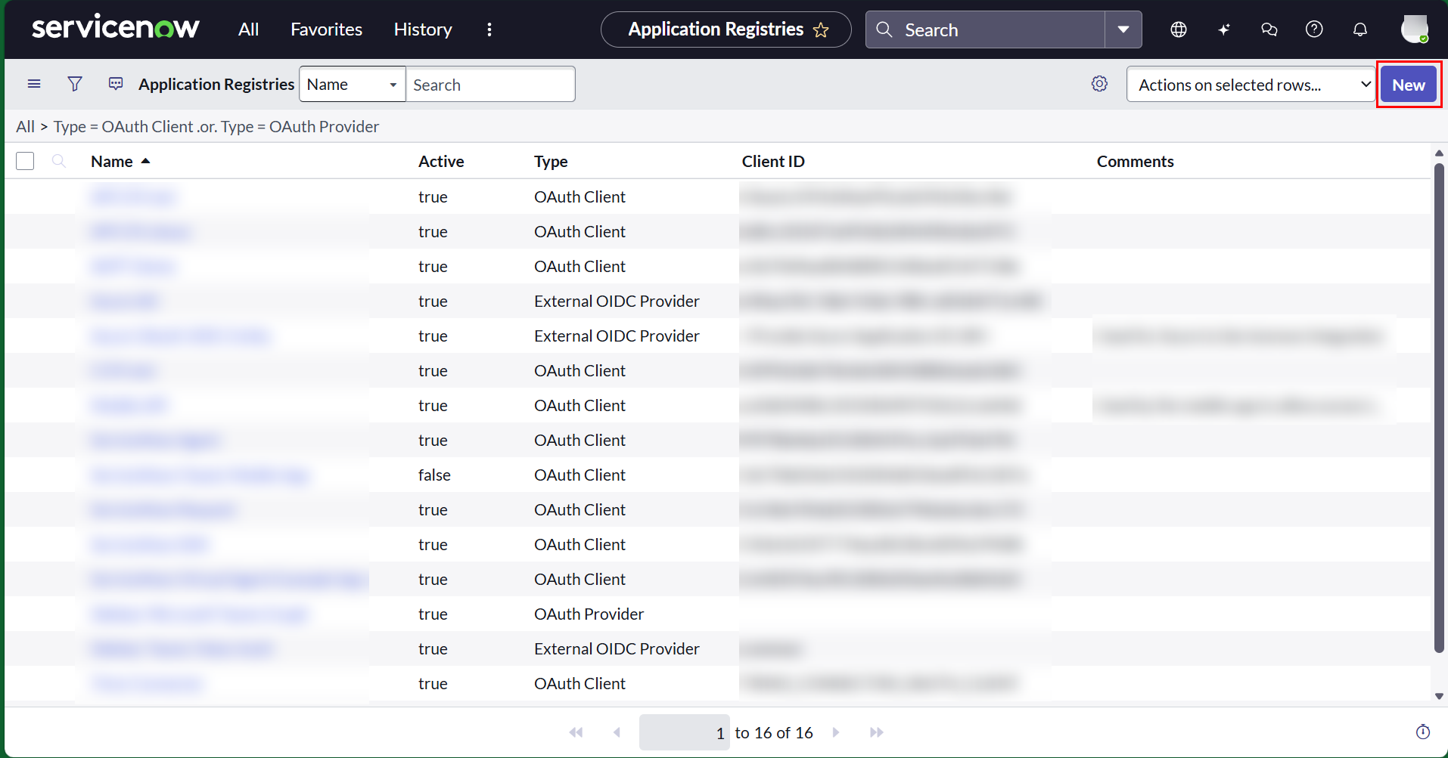Click the New button
Viewport: 1448px width, 758px height.
pos(1409,85)
